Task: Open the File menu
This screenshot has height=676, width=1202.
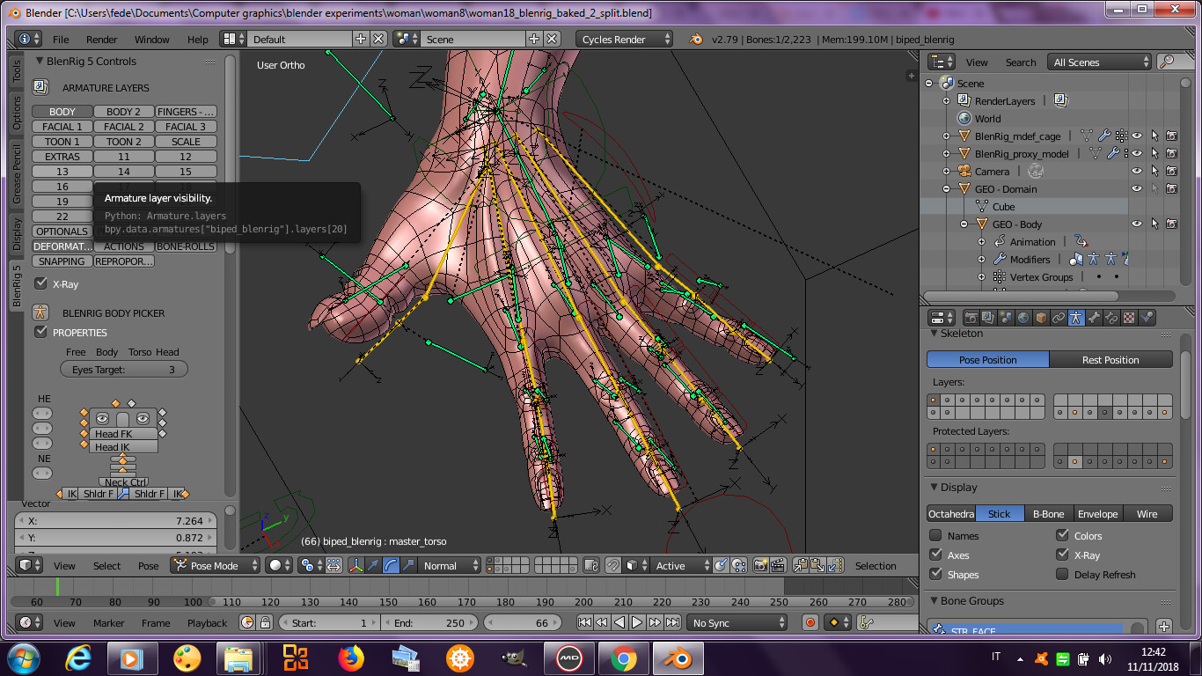Action: tap(61, 39)
